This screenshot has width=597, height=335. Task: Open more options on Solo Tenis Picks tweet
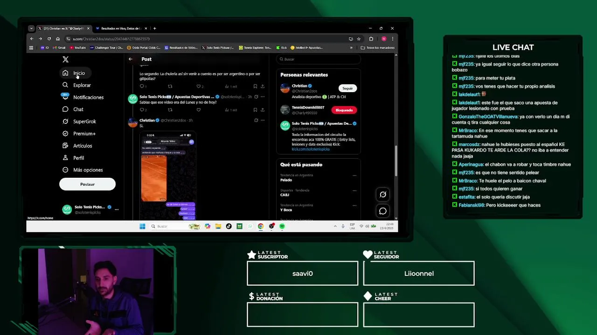tap(263, 97)
